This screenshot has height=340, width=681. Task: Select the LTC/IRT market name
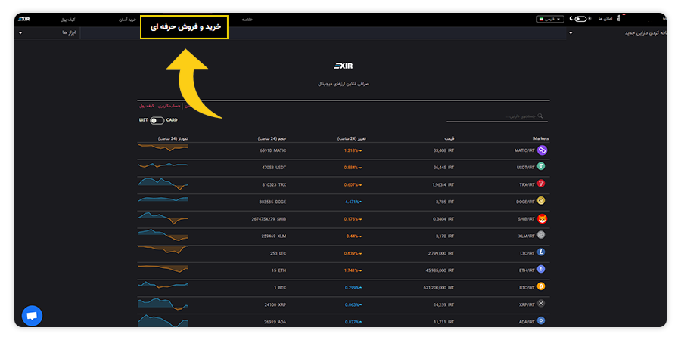(527, 253)
